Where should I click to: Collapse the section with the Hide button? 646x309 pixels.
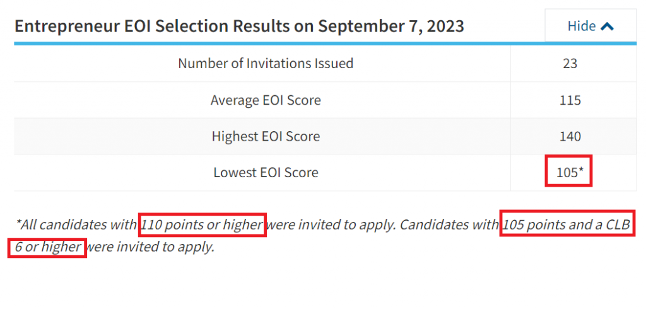pyautogui.click(x=590, y=26)
